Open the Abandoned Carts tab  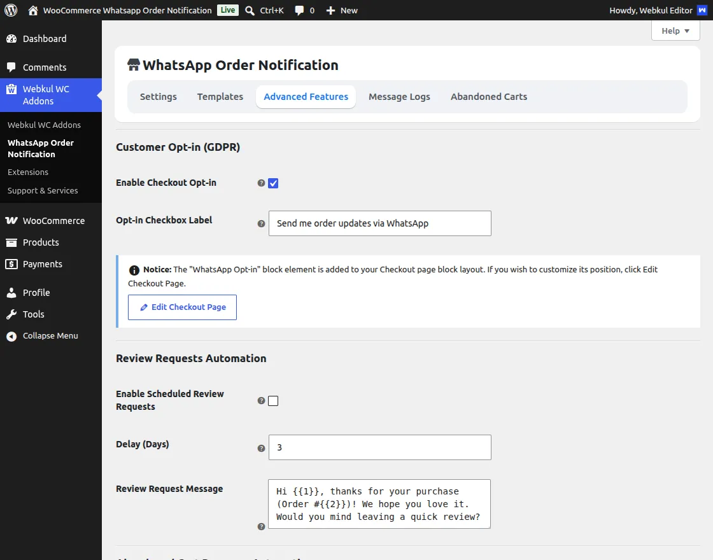[489, 97]
